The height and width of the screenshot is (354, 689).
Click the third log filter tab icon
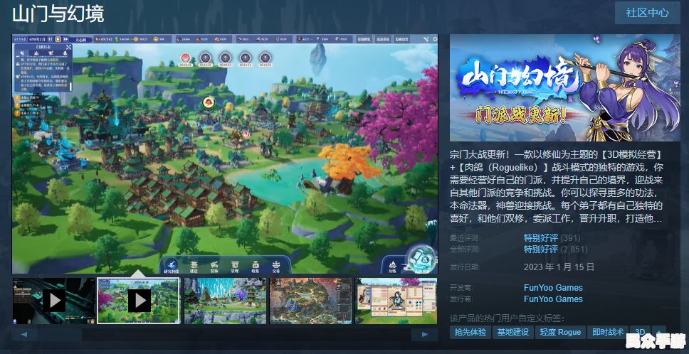click(51, 55)
